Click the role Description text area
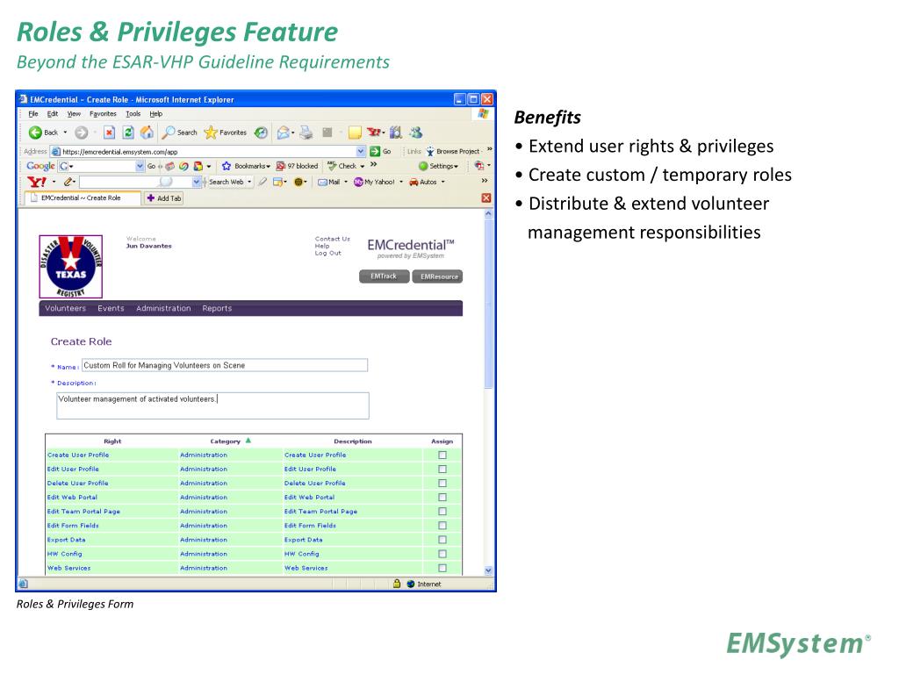 (x=212, y=405)
